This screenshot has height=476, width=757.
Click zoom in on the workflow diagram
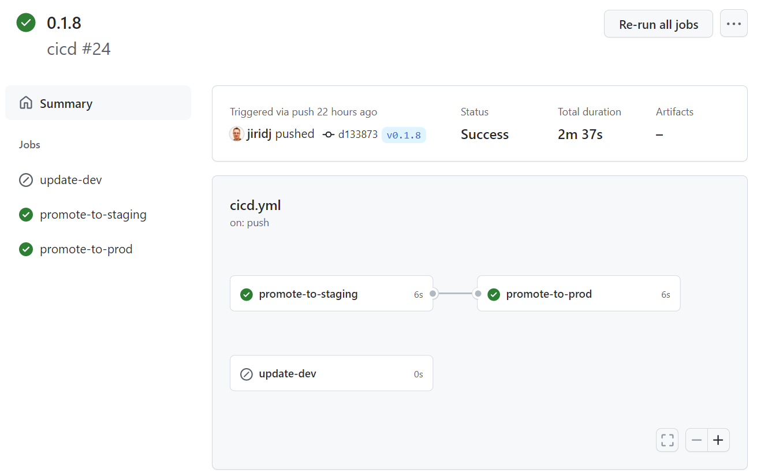pos(718,440)
